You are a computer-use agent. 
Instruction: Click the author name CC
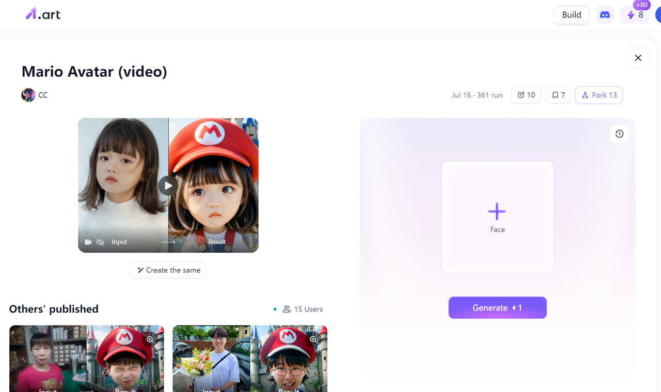coord(43,95)
